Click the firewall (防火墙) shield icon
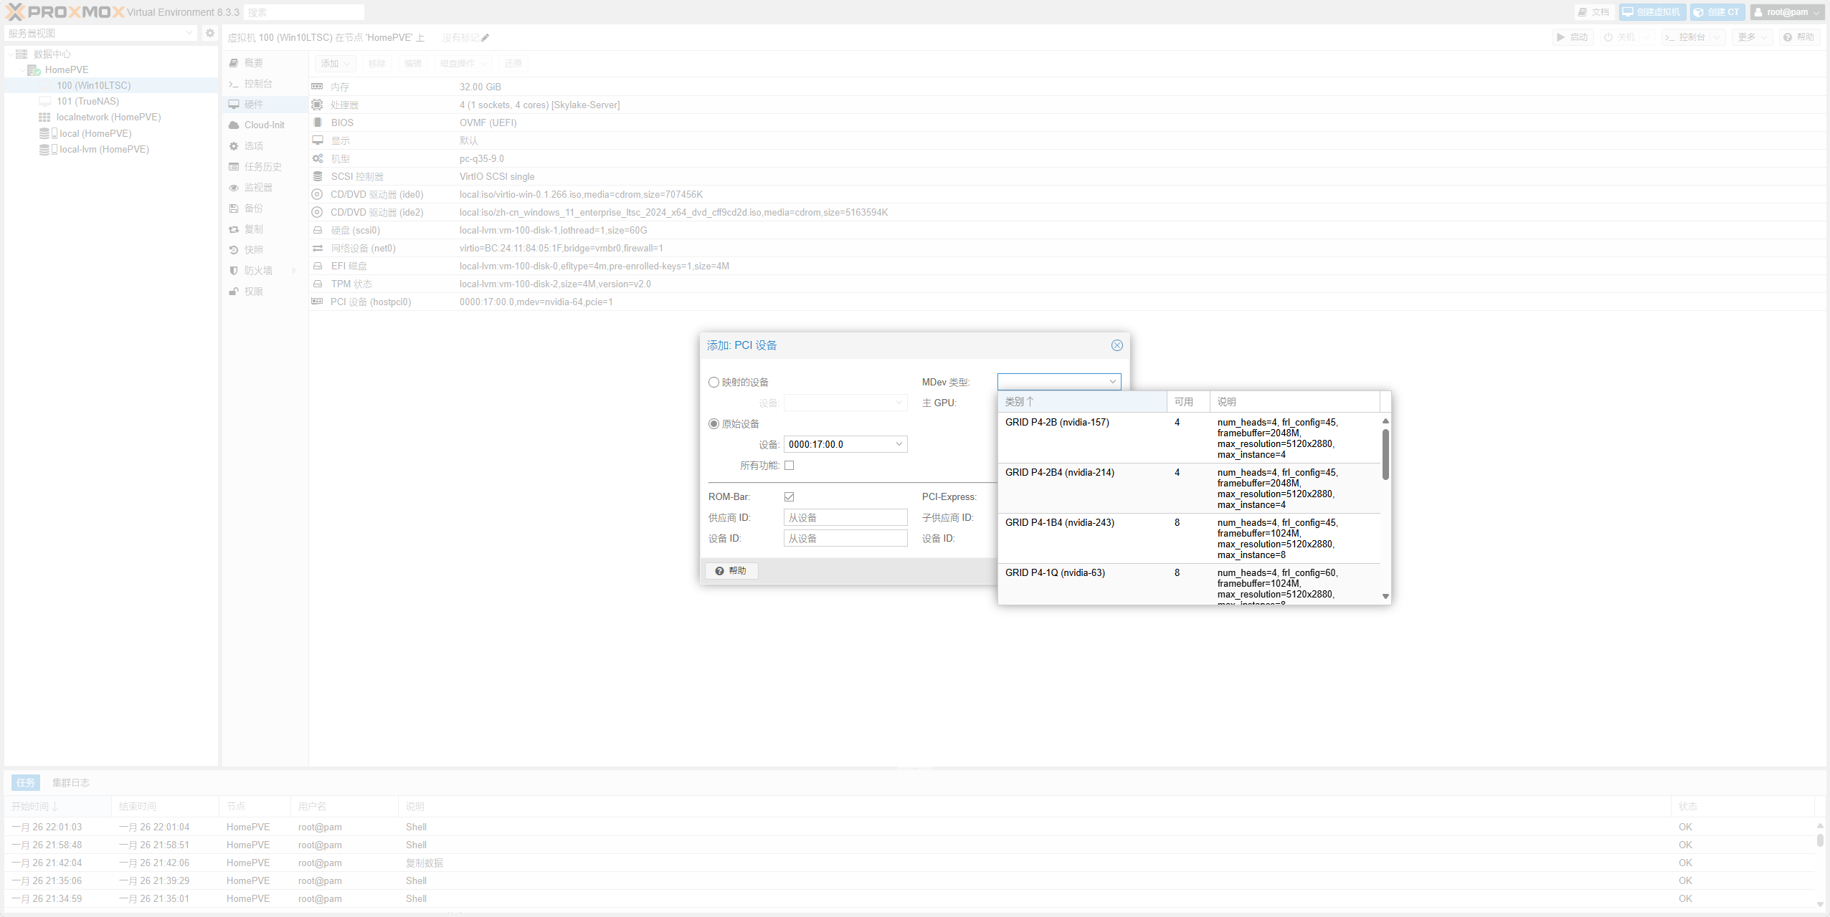1830x917 pixels. [x=234, y=271]
